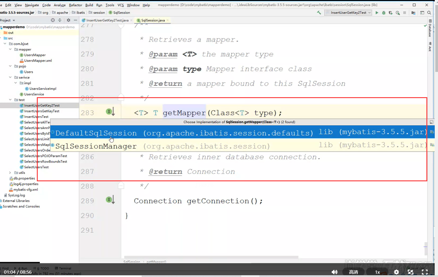Click the pin icon on implementation popup
438x277 pixels.
[x=431, y=122]
